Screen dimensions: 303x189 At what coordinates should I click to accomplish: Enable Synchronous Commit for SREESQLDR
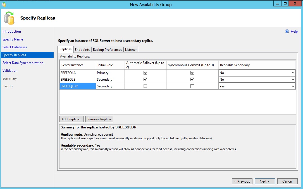click(x=192, y=86)
